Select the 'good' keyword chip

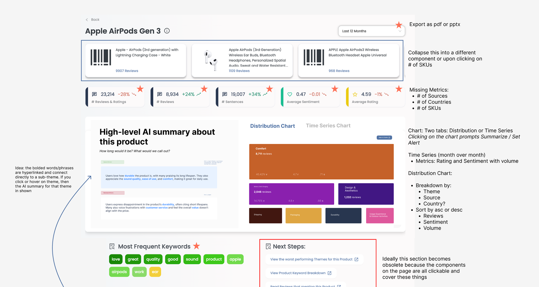tap(173, 259)
